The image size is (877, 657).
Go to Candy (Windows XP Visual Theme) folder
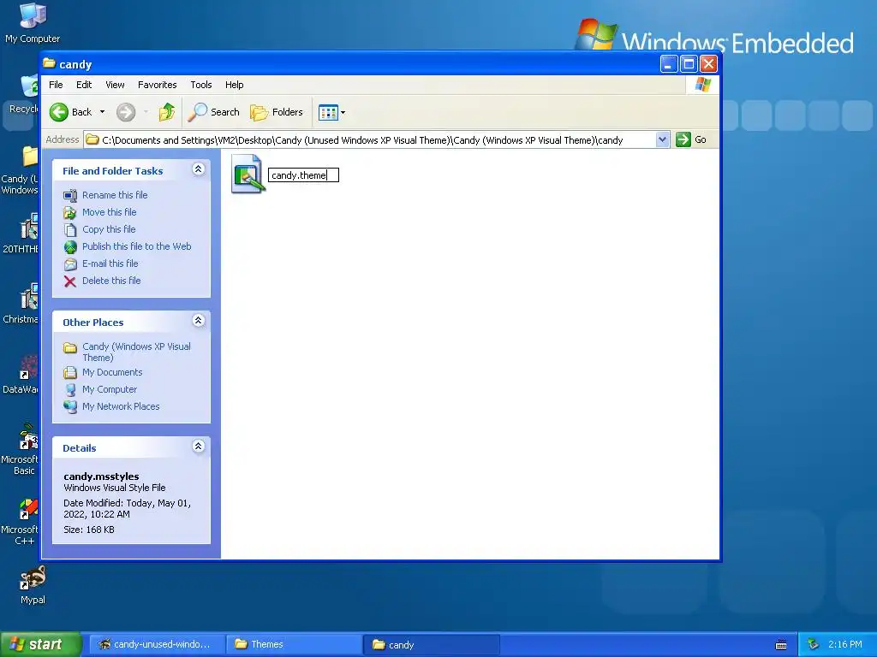tap(136, 352)
